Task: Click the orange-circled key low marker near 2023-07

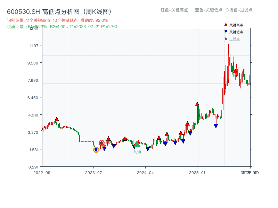Action: click(96, 150)
